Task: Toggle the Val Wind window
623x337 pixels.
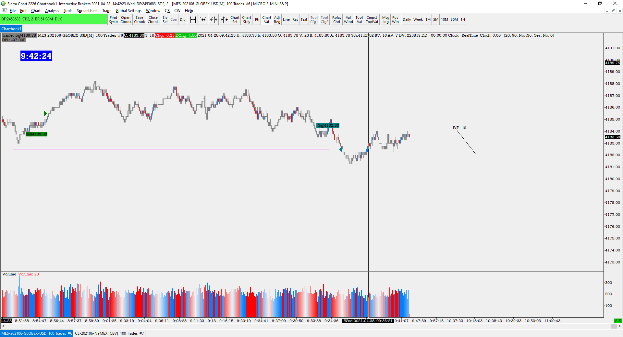Action: click(348, 19)
